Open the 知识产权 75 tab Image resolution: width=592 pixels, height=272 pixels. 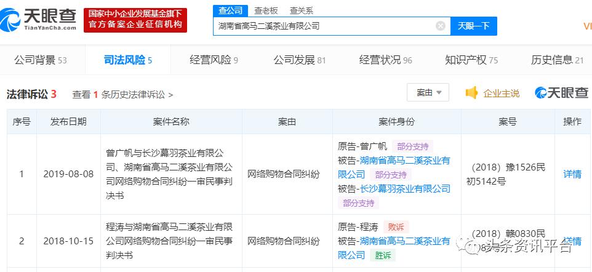pyautogui.click(x=471, y=60)
